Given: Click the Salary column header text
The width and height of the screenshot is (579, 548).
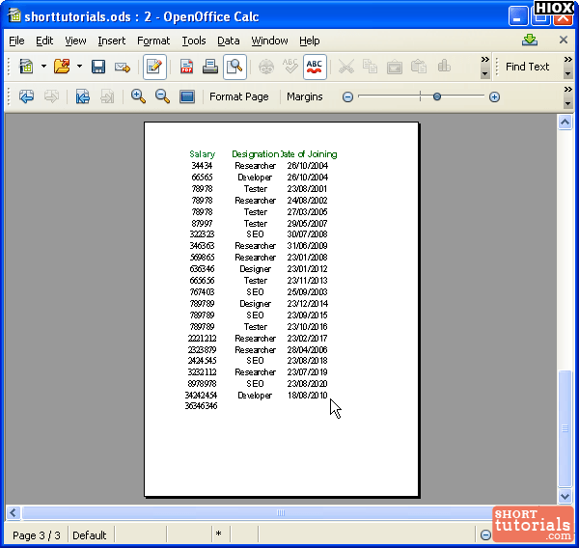Looking at the screenshot, I should pos(202,154).
